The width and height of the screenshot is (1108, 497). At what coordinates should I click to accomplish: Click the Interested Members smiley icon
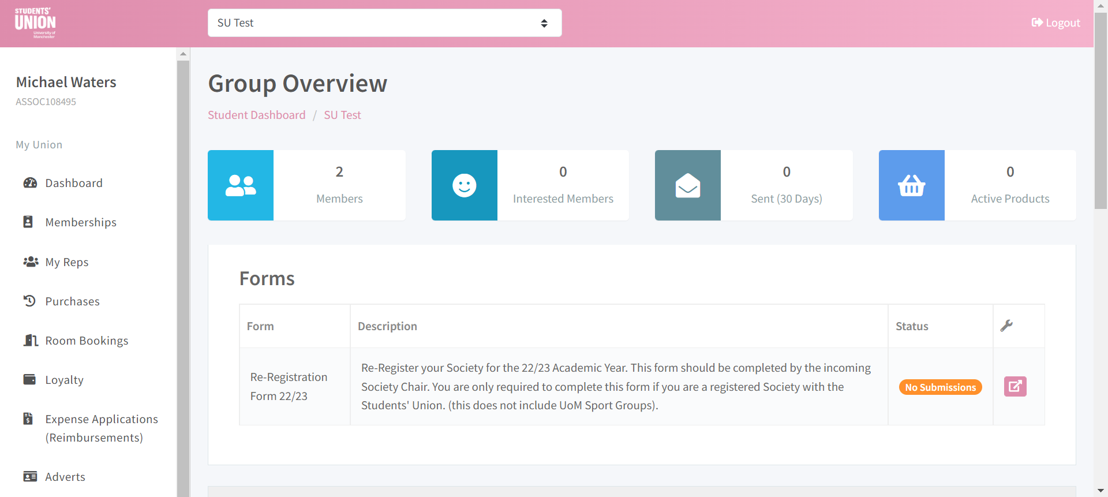(x=464, y=185)
